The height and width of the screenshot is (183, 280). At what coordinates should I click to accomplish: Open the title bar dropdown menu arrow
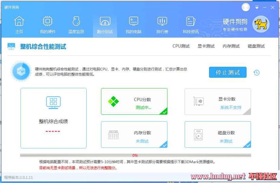[257, 7]
